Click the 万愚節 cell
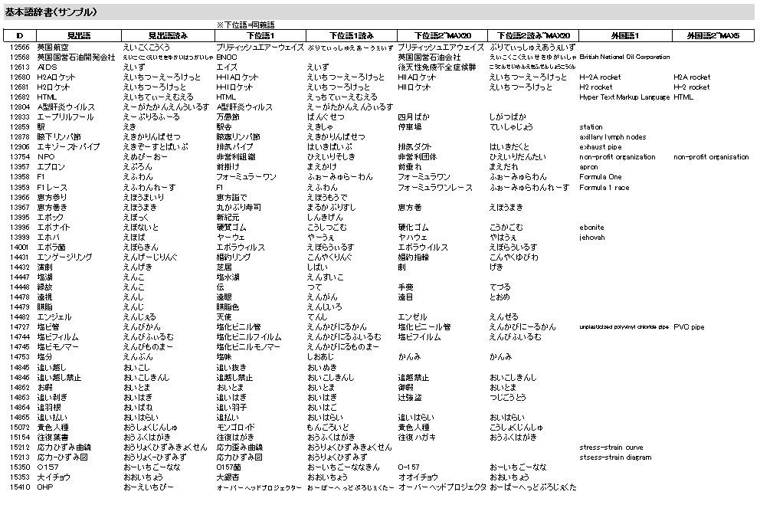This screenshot has width=760, height=505. coord(228,116)
